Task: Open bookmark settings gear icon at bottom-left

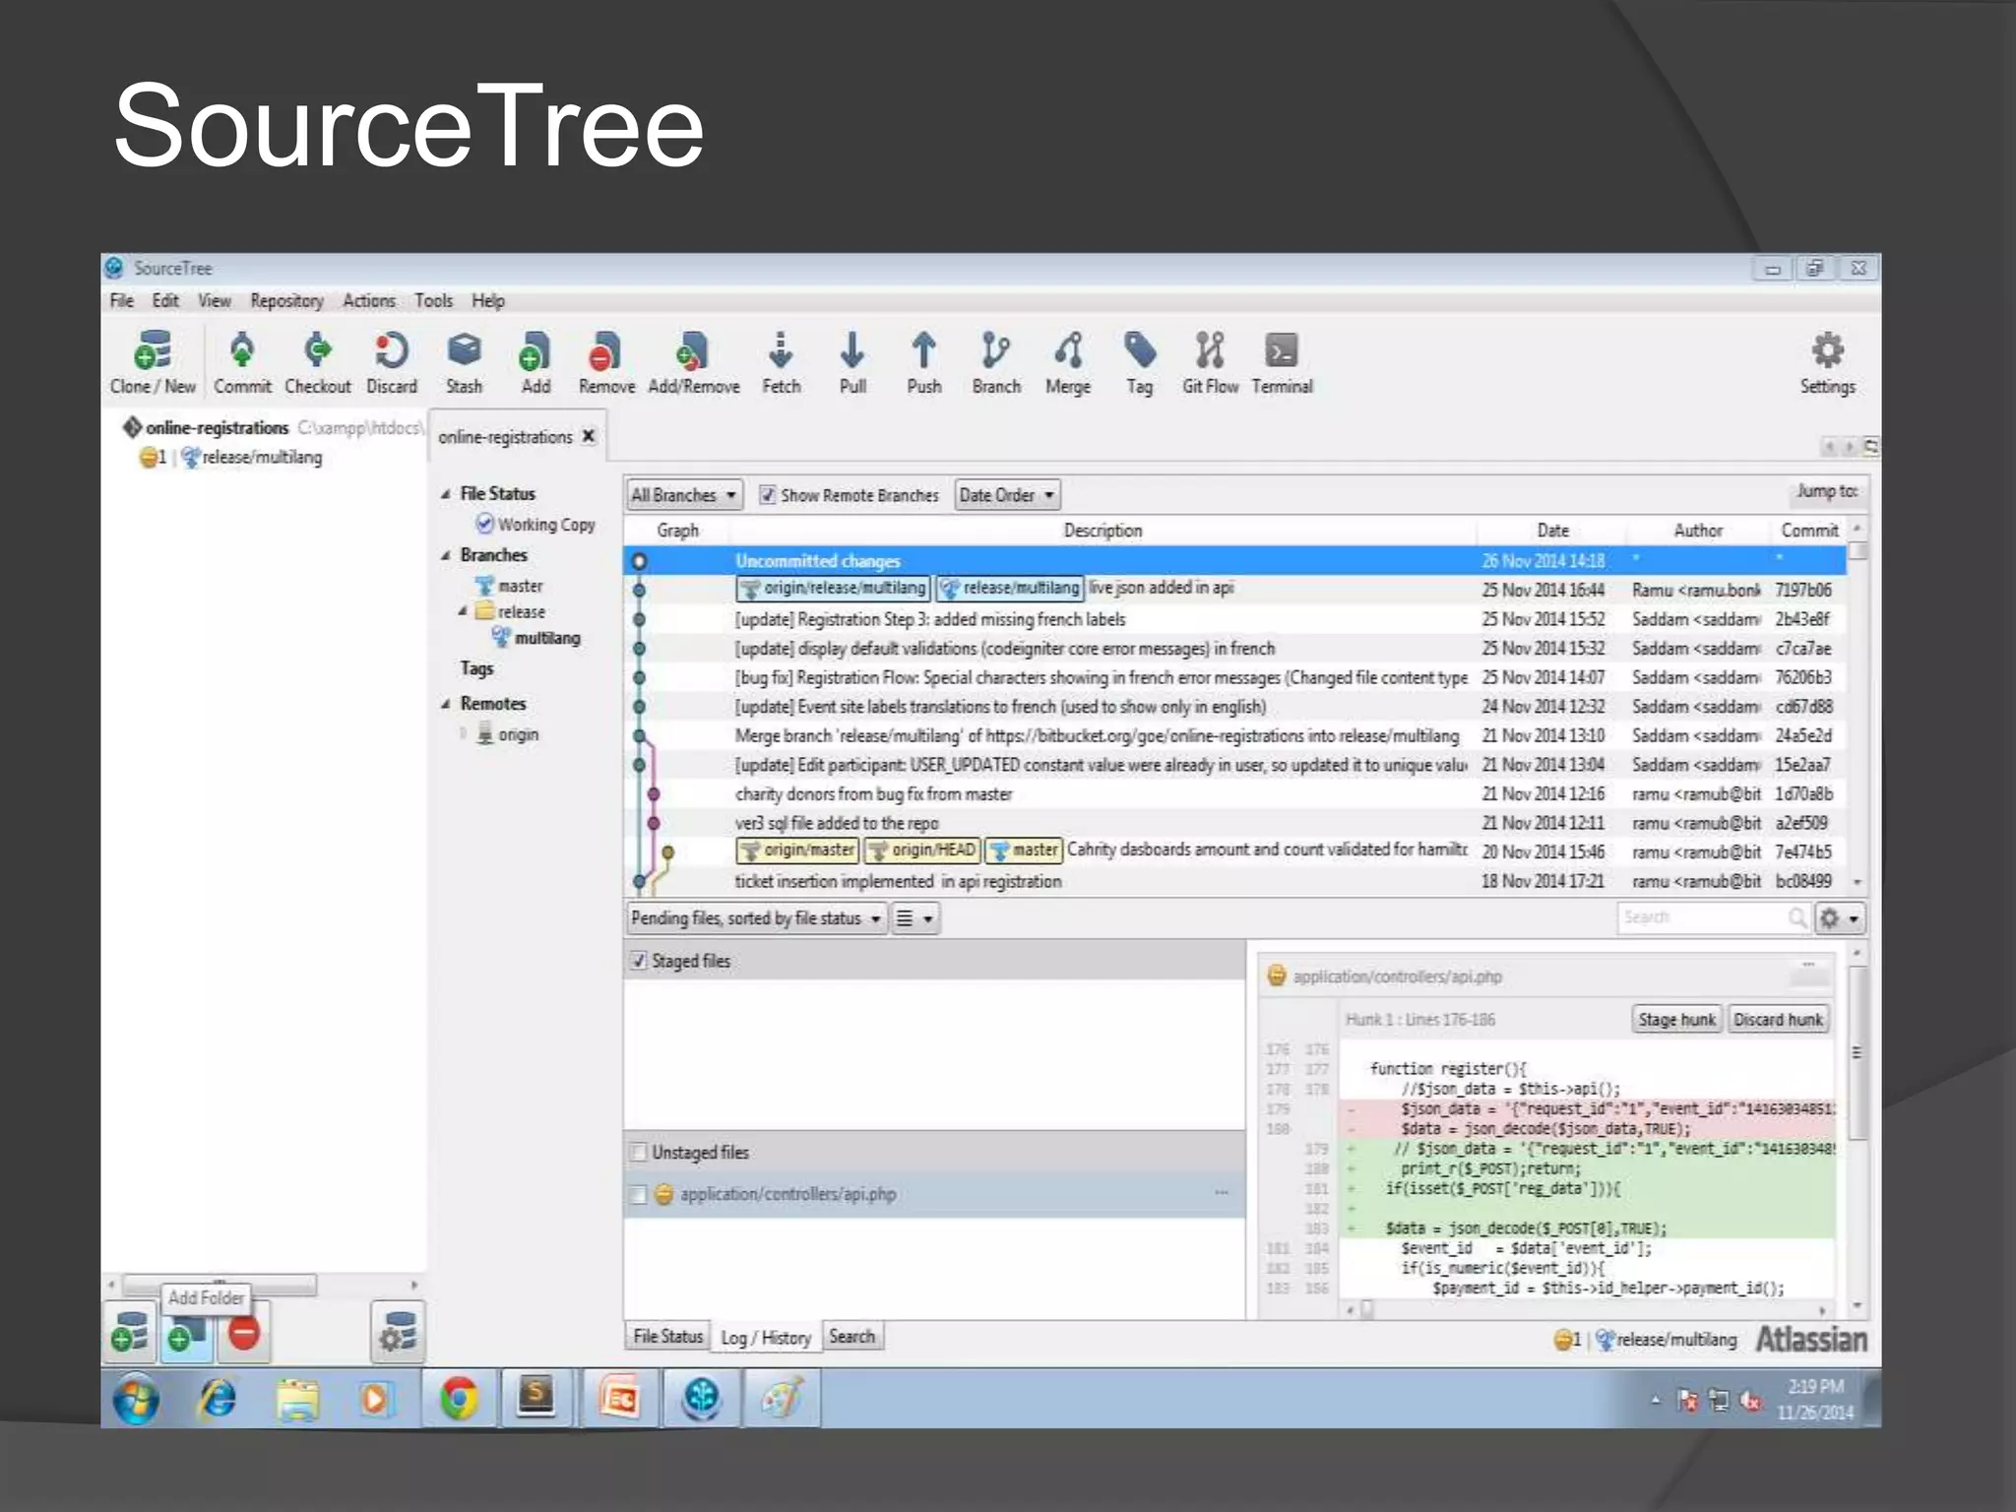Action: 398,1332
